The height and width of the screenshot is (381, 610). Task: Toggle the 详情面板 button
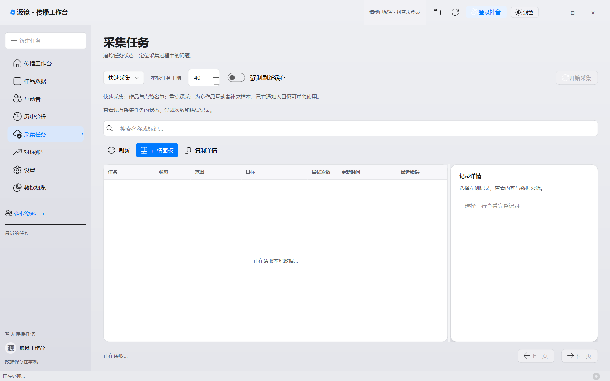(157, 150)
